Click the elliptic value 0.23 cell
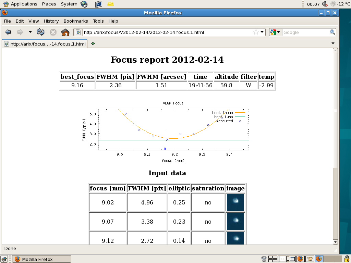This screenshot has height=263, width=351. click(179, 222)
